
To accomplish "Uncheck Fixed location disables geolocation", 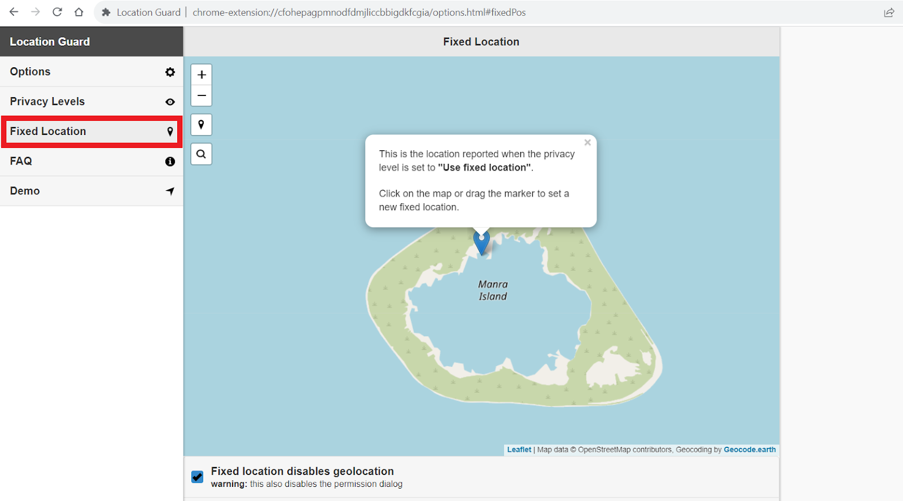I will (x=197, y=477).
